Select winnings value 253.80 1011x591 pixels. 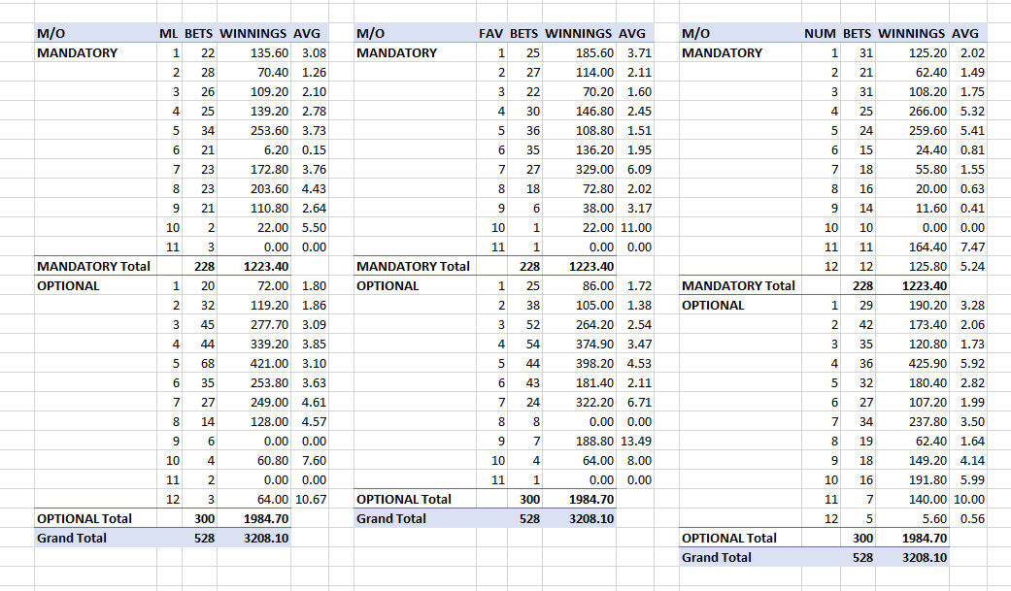click(269, 382)
